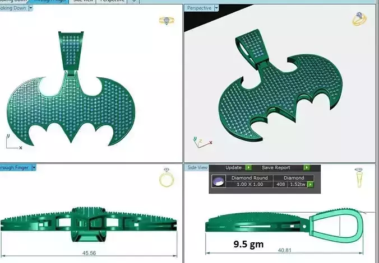Select the 408 stone count cell
This screenshot has height=263, width=379.
point(280,184)
